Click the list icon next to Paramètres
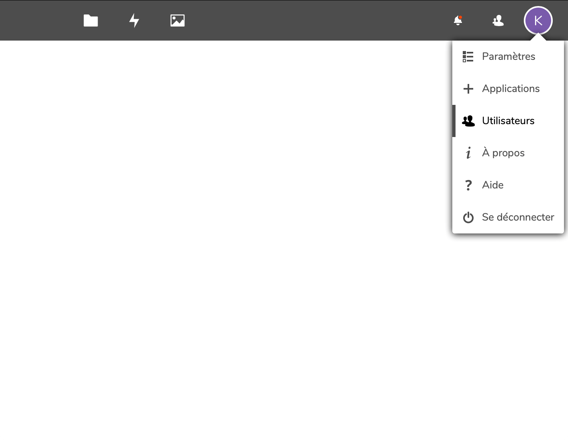This screenshot has height=440, width=568. click(x=468, y=56)
